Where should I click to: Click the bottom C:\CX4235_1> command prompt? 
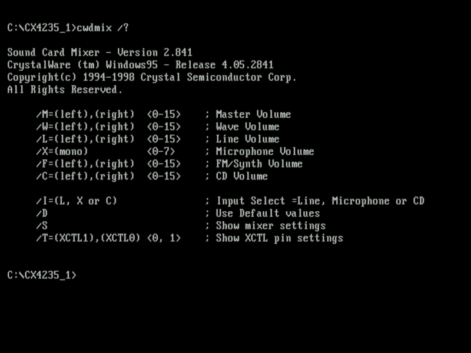[x=42, y=275]
